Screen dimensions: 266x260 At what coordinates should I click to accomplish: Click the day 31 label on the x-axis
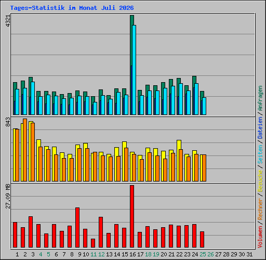[249, 254]
